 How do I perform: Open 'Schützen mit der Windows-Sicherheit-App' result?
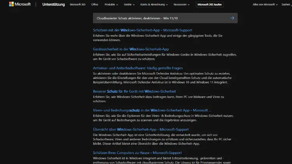coord(142,30)
